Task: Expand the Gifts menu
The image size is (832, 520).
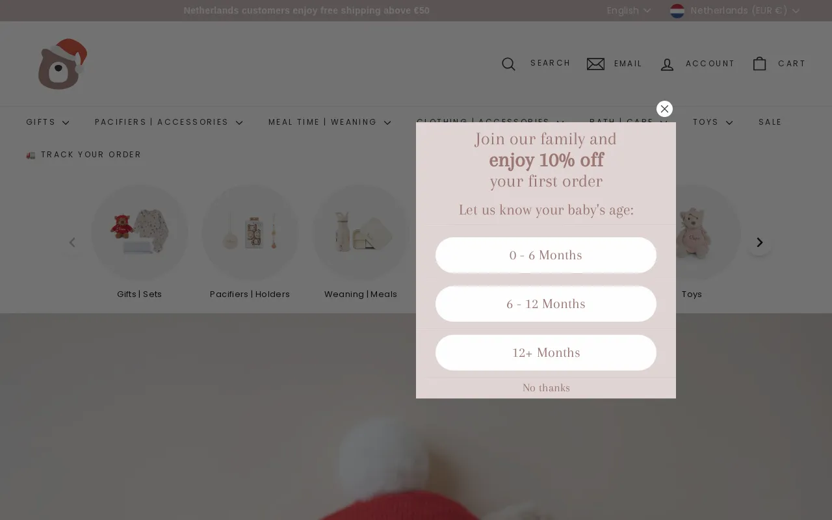Action: (47, 122)
